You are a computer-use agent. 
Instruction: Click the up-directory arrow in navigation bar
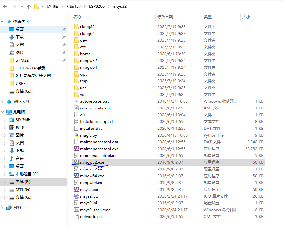click(28, 6)
